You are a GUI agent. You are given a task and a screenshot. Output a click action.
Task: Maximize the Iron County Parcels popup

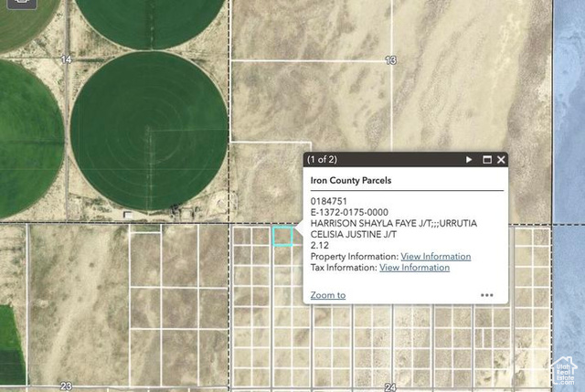click(487, 159)
